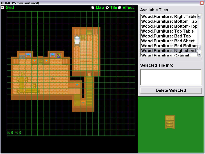205x154 pixels.
Task: Select 'Wood.Furniture: Bottom-Top' list row
Action: point(169,26)
